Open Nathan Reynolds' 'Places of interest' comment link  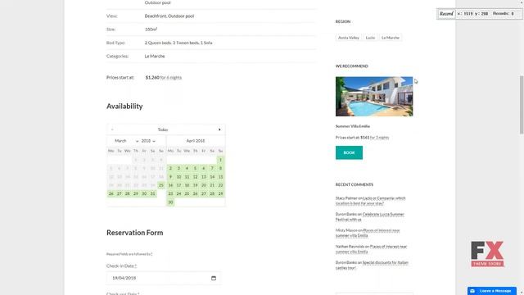371,249
